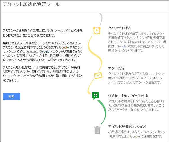169x142 pixels.
Task: Click the page title アカウント無効化管理ツール
Action: coord(31,4)
